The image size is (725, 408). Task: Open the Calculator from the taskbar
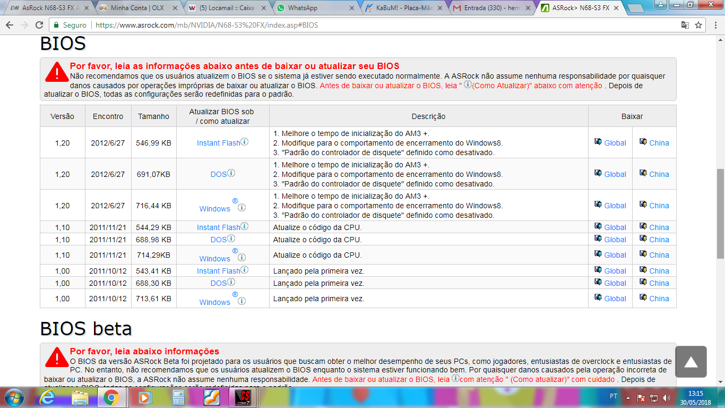click(x=178, y=397)
